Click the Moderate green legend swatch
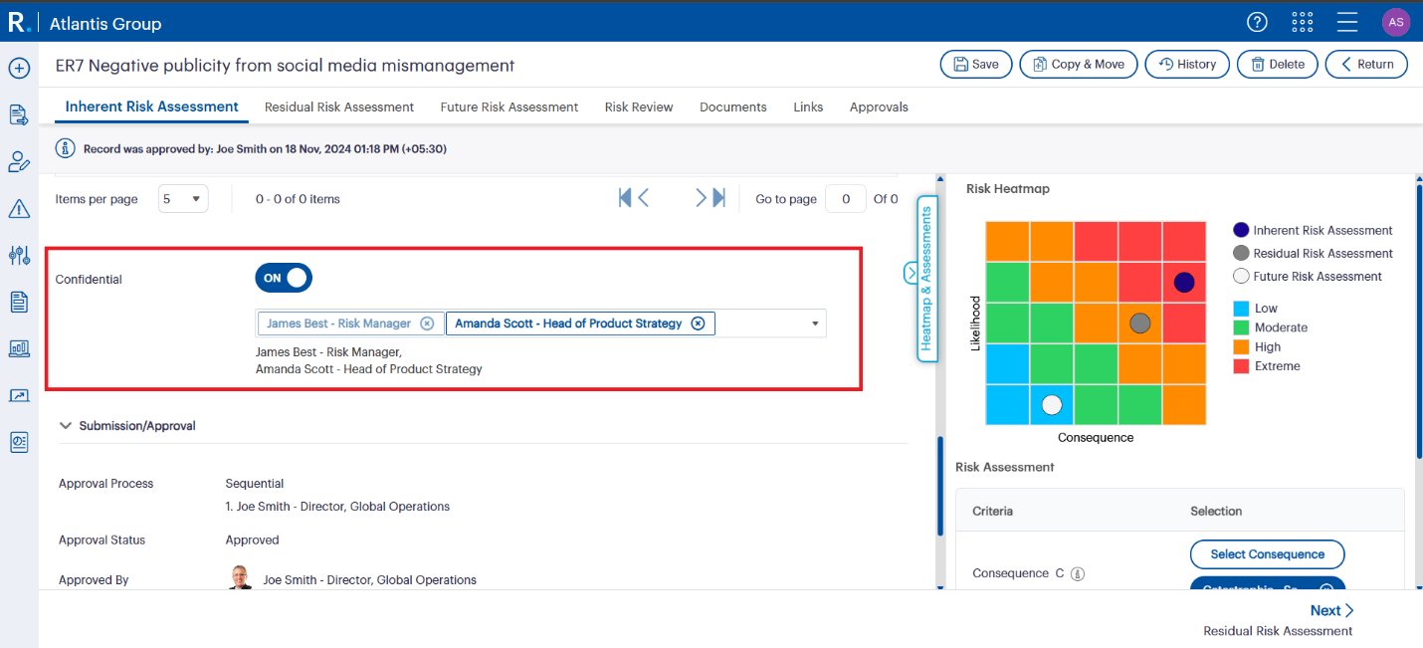1423x648 pixels. [1241, 327]
